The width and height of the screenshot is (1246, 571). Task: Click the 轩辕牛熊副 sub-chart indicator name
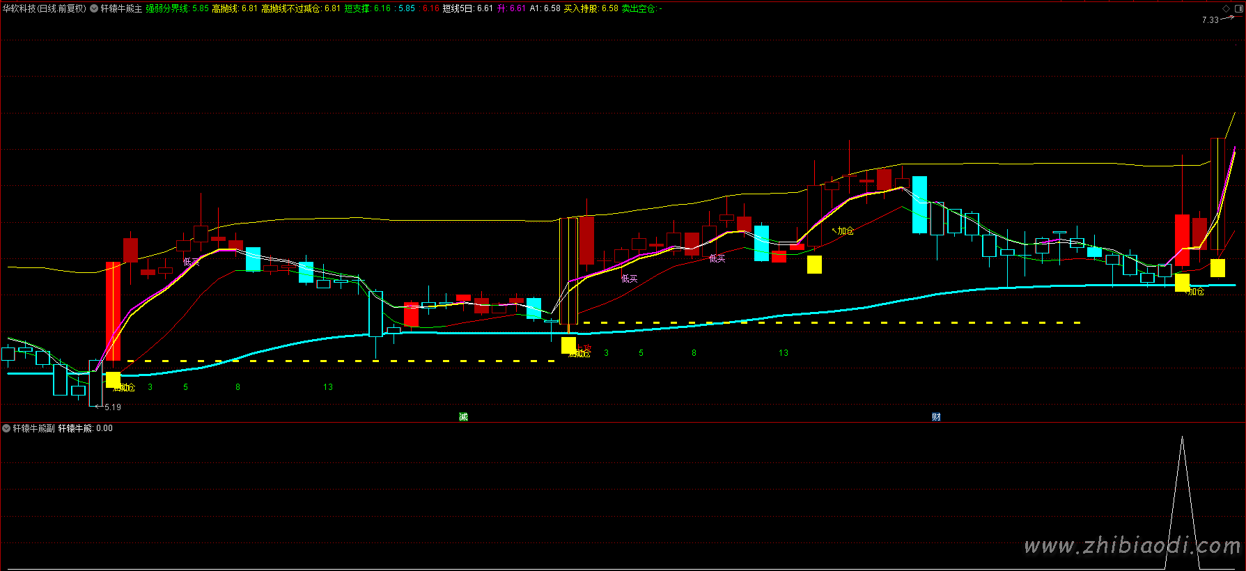click(33, 428)
